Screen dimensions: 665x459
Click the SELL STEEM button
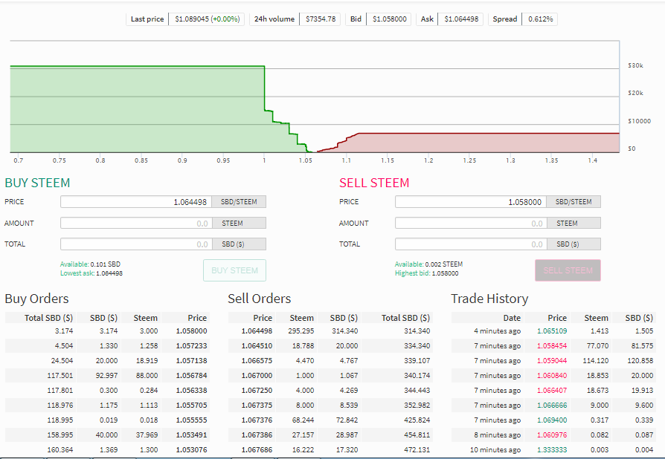pyautogui.click(x=568, y=270)
